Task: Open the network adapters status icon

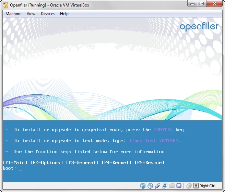Action: (x=165, y=186)
